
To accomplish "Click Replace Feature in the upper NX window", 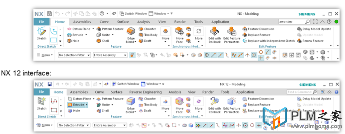I will [x=256, y=35].
